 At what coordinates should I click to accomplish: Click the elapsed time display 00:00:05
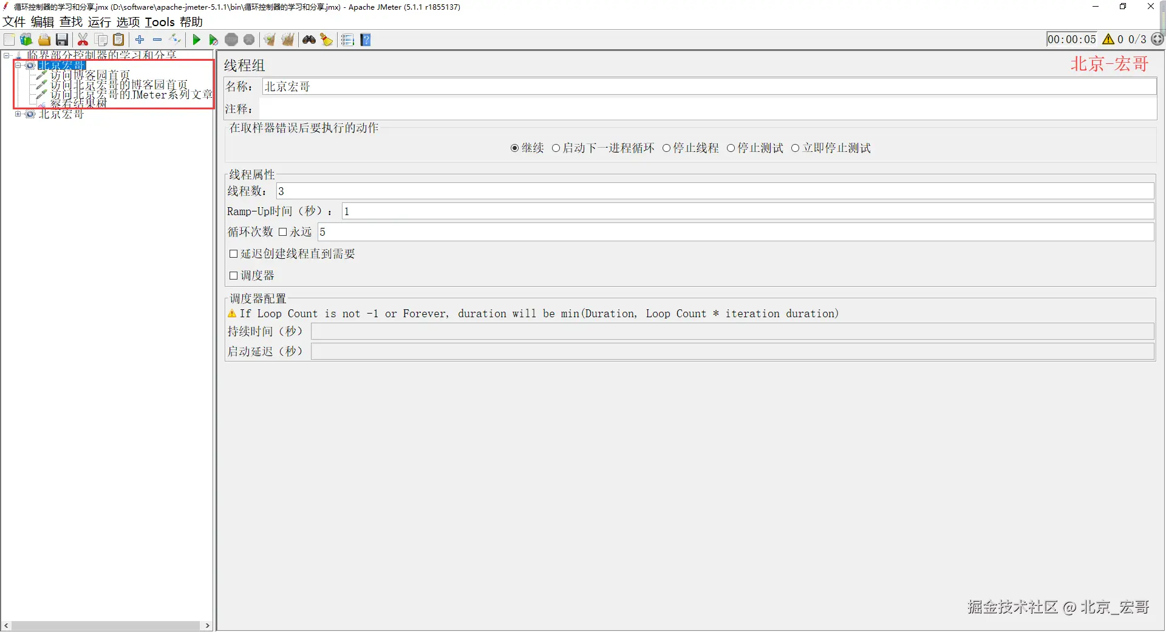(x=1072, y=39)
